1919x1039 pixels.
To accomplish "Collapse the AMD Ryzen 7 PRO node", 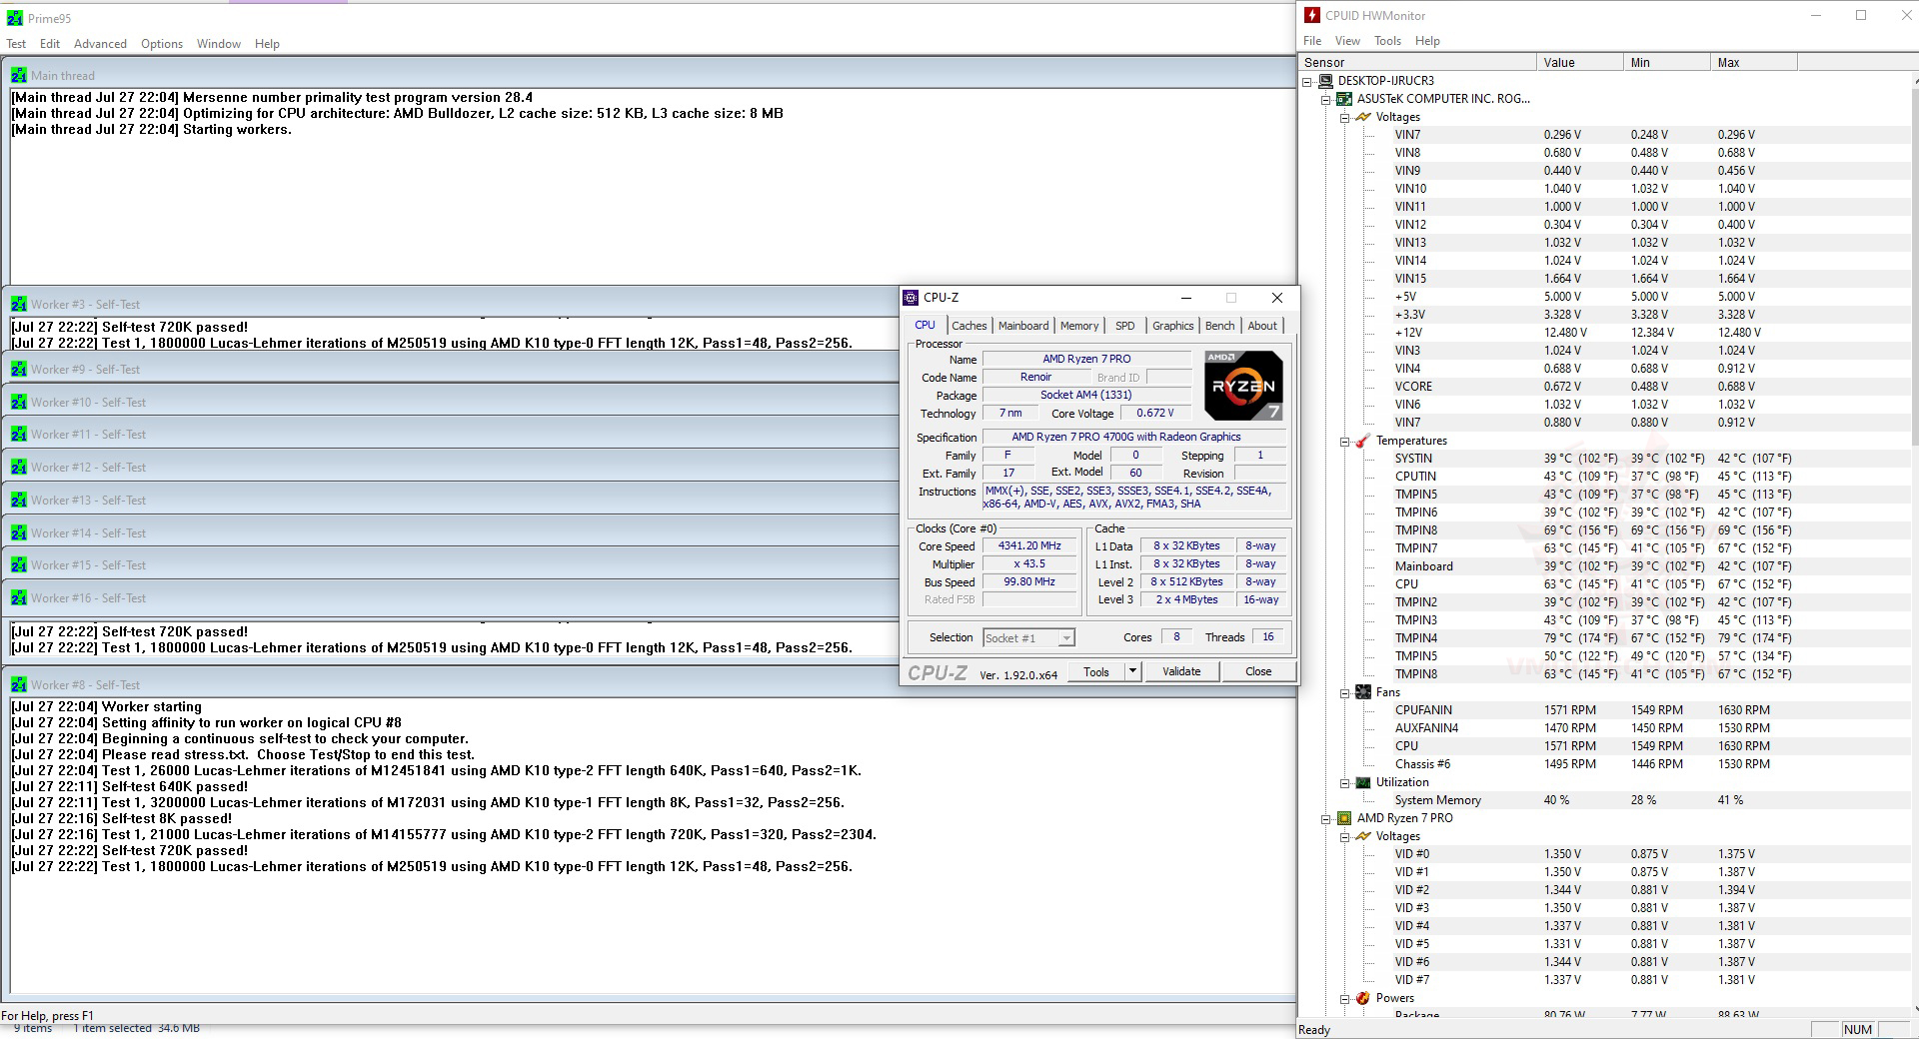I will tap(1326, 818).
